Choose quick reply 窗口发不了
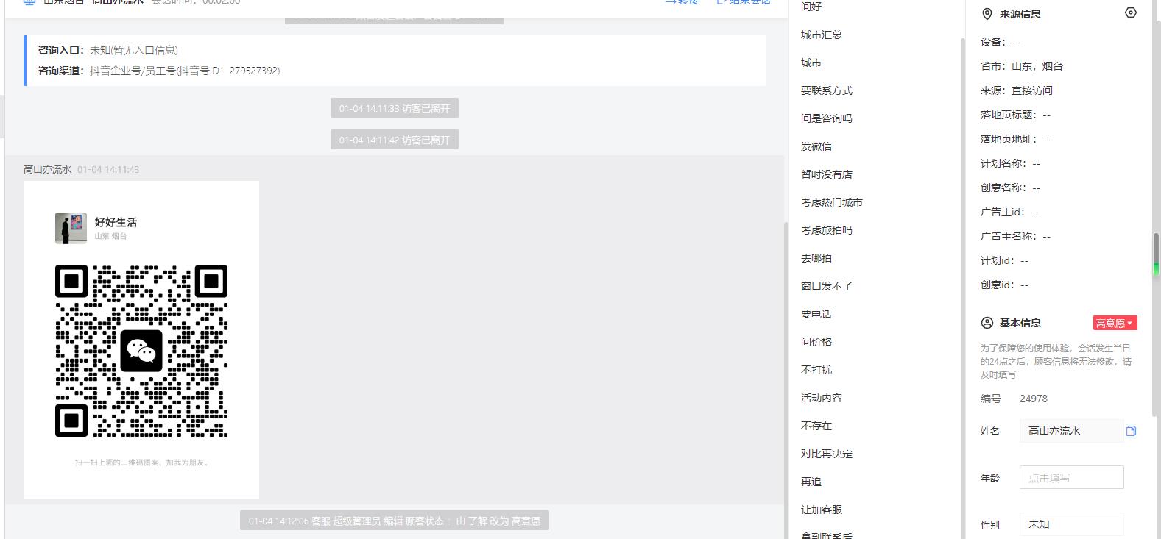This screenshot has width=1161, height=539. click(827, 286)
